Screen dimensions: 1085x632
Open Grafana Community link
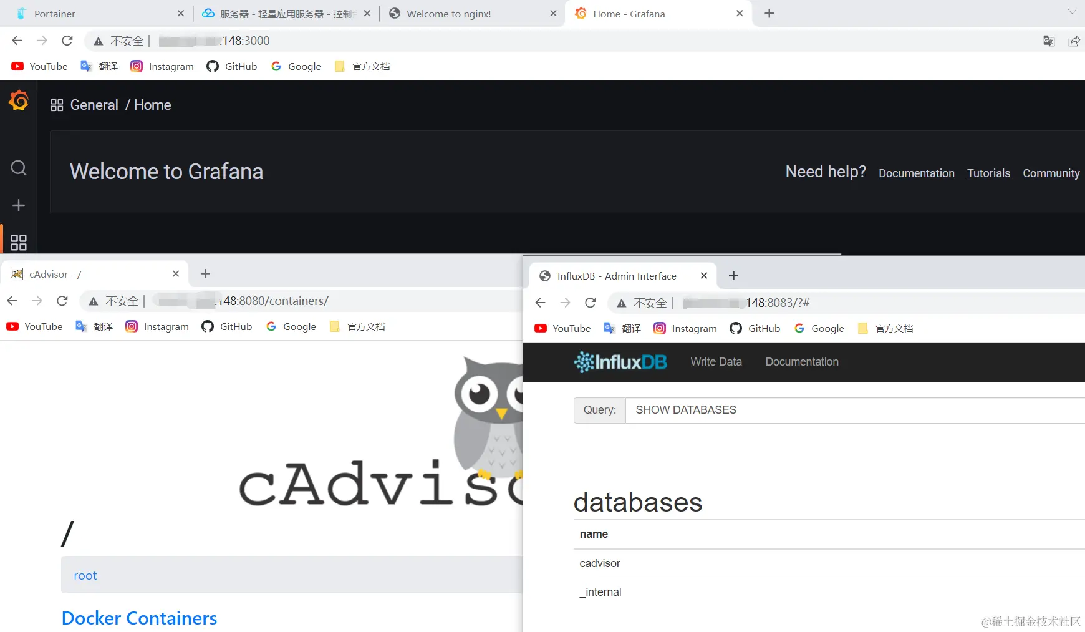pos(1051,173)
